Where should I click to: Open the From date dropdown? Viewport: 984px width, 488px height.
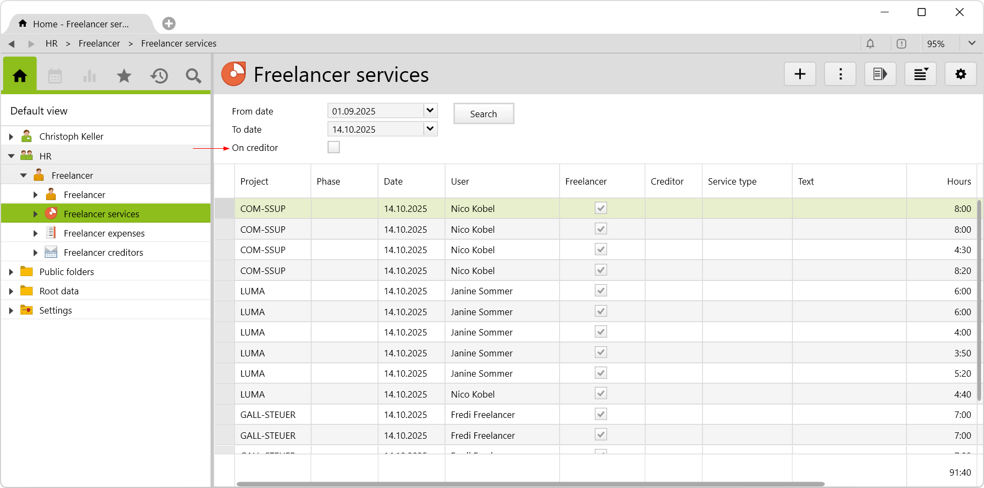tap(430, 111)
